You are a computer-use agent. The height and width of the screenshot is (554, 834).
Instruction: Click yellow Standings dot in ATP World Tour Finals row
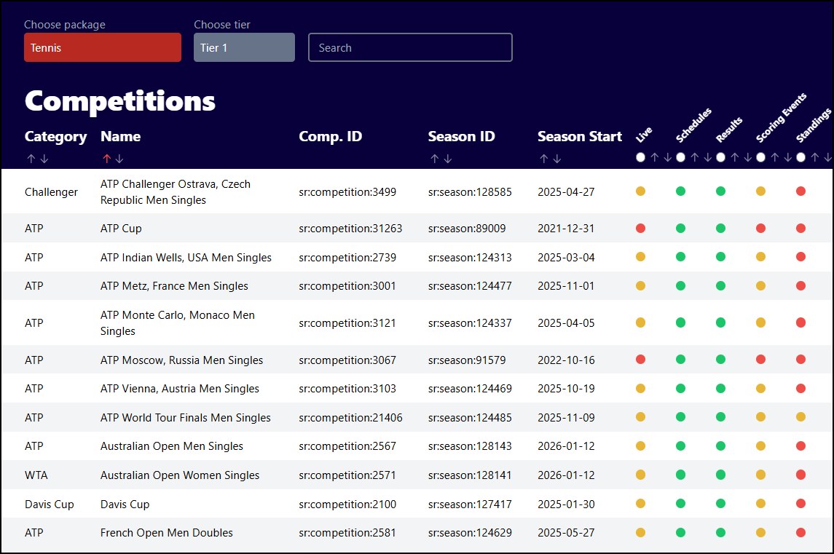point(800,417)
